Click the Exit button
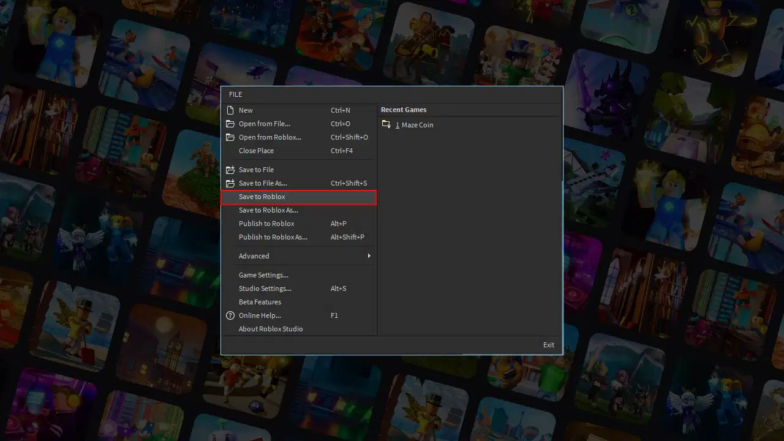Screen dimensions: 784x441 click(549, 345)
